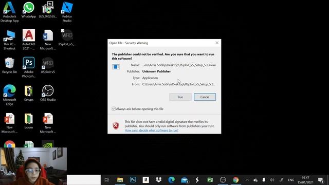Click the 'Unknown Publisher' text
This screenshot has width=329, height=185.
(156, 71)
